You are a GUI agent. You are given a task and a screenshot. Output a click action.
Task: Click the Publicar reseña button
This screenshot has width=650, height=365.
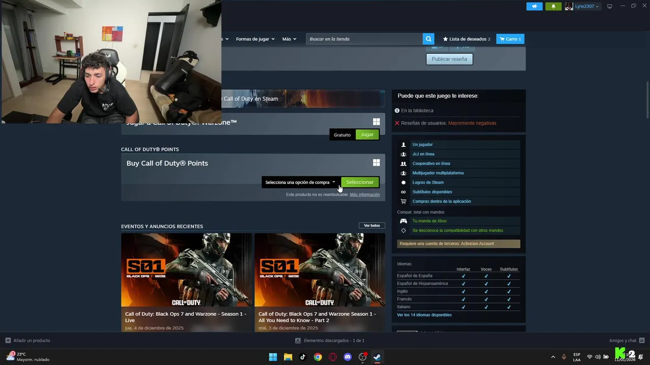[x=449, y=59]
